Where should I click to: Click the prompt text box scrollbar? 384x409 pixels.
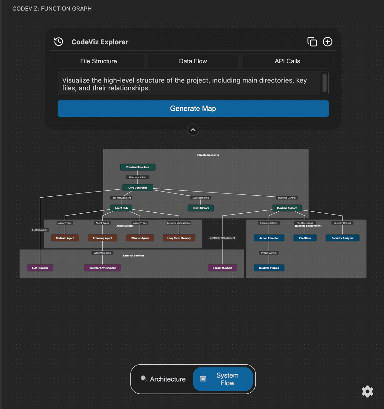[x=324, y=83]
